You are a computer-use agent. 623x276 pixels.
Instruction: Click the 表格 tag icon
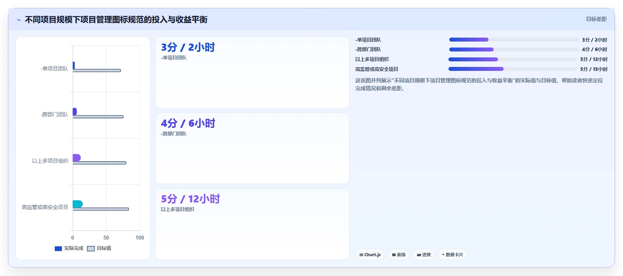click(x=394, y=255)
